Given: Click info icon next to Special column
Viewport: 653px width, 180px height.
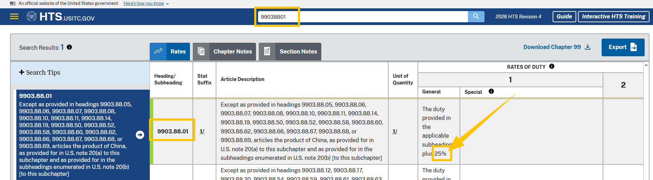Looking at the screenshot, I should [491, 91].
